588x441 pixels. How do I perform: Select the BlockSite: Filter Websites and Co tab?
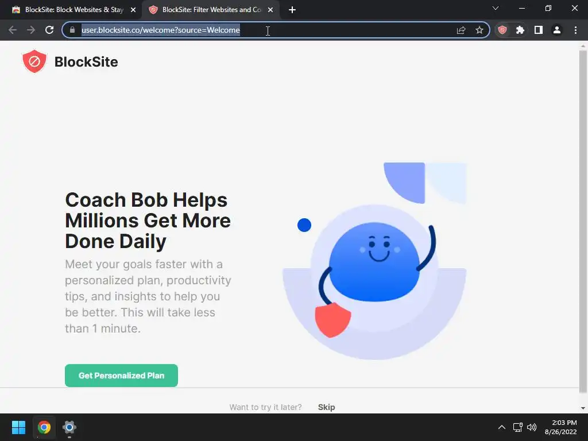click(211, 10)
